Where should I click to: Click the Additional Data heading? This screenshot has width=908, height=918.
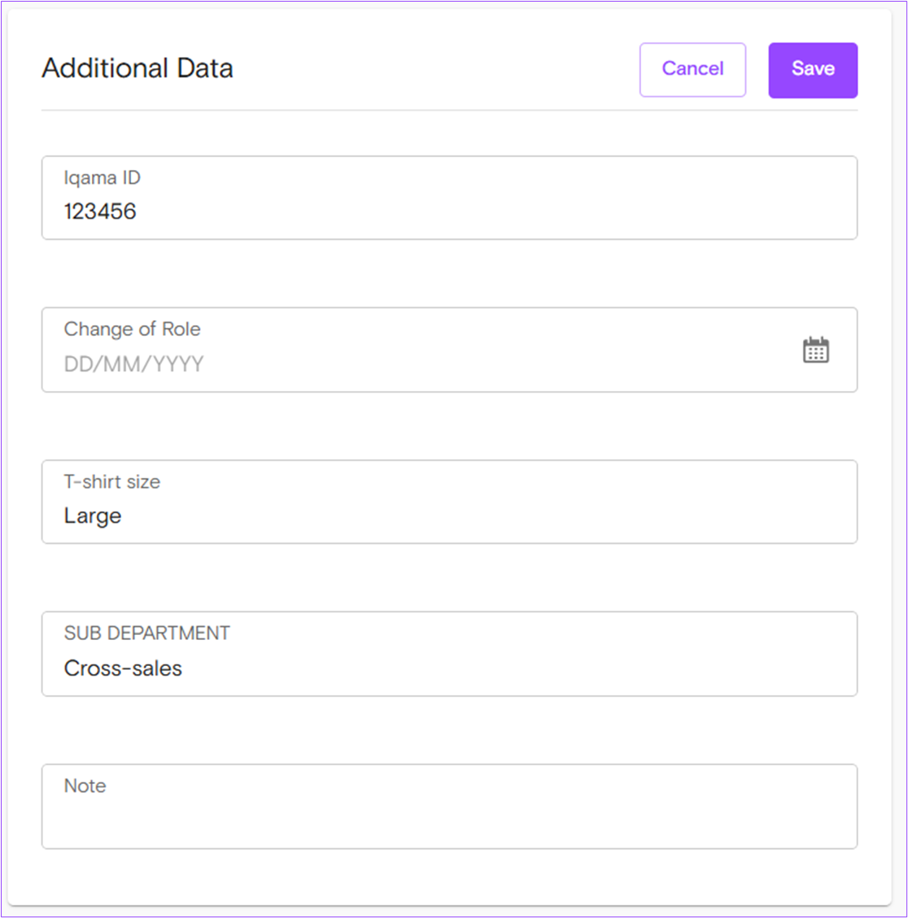pyautogui.click(x=137, y=68)
